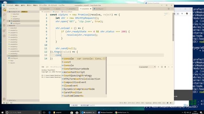This screenshot has height=114, width=204.
Task: Choose DynamicsCompressorNode from the suggestions
Action: point(84,89)
